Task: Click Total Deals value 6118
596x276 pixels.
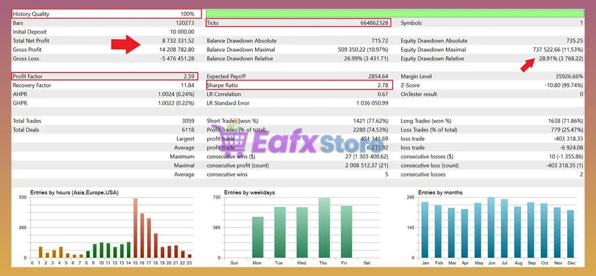Action: pyautogui.click(x=188, y=130)
